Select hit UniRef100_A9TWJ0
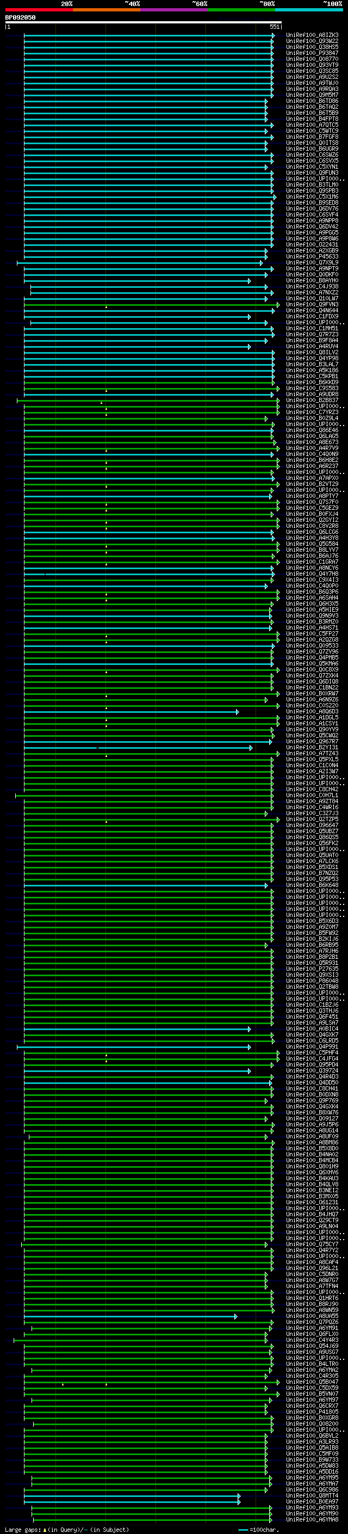The width and height of the screenshot is (348, 1534). coord(312,83)
